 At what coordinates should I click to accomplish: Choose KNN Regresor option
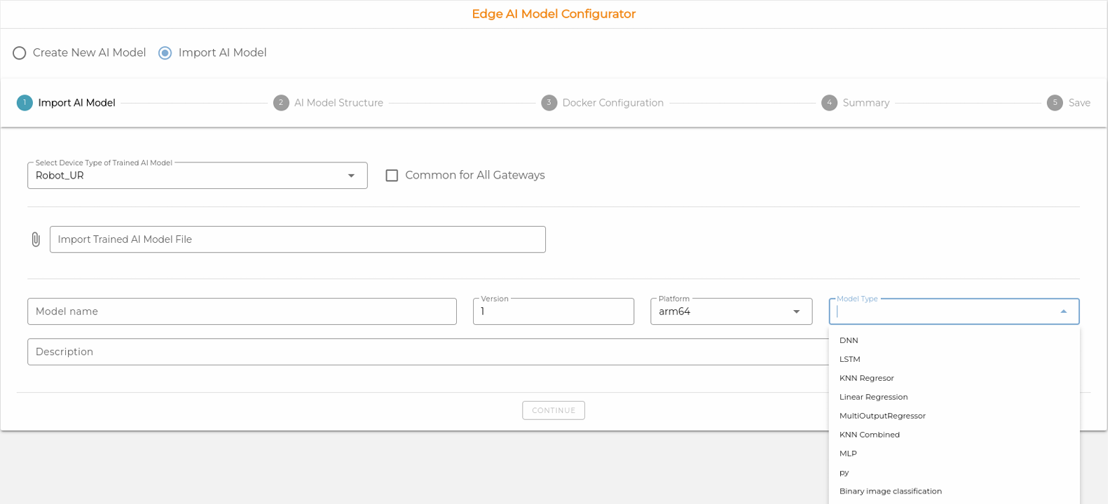(x=954, y=378)
